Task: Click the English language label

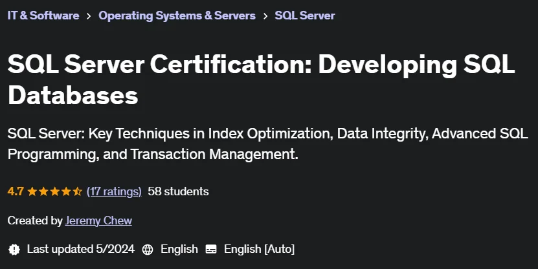Action: pyautogui.click(x=179, y=249)
